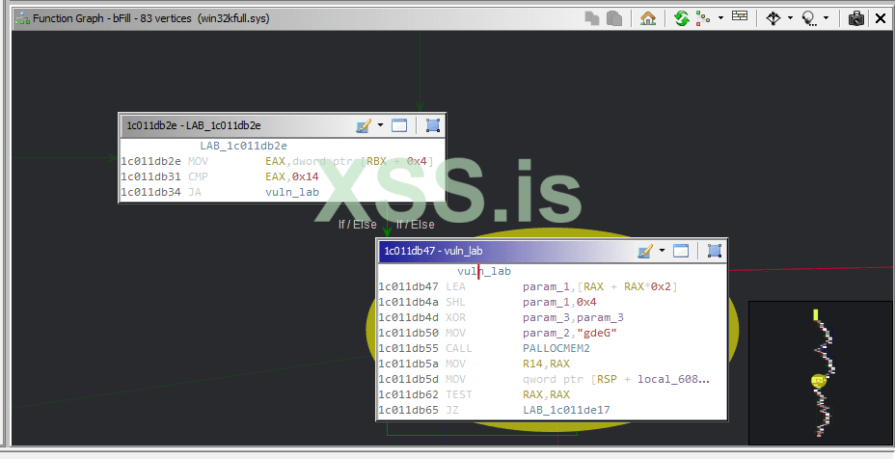Viewport: 895px width, 459px height.
Task: Select the LEA param_1,[RAX + RAX*0x2] instruction
Action: (x=552, y=286)
